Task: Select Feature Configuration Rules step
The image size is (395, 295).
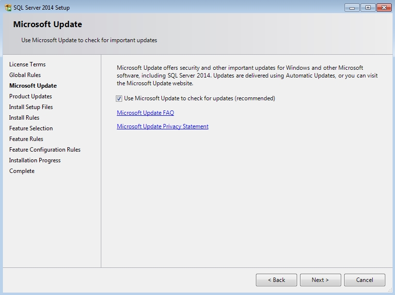Action: [x=45, y=150]
